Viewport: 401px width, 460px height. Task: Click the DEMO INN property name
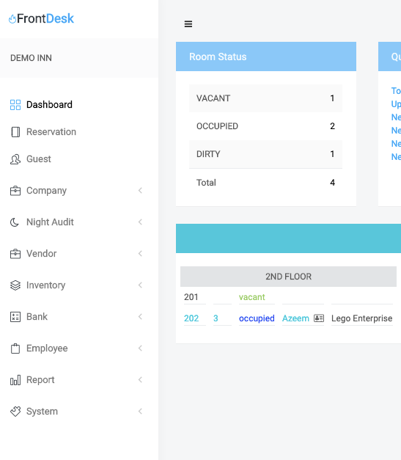[x=31, y=58]
